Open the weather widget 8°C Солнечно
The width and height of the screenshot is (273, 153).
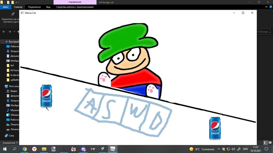[202, 149]
